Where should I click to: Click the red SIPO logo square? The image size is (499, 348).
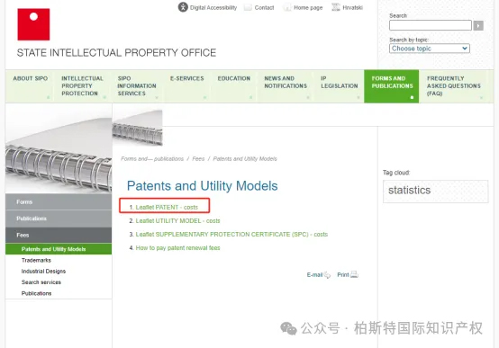point(33,24)
